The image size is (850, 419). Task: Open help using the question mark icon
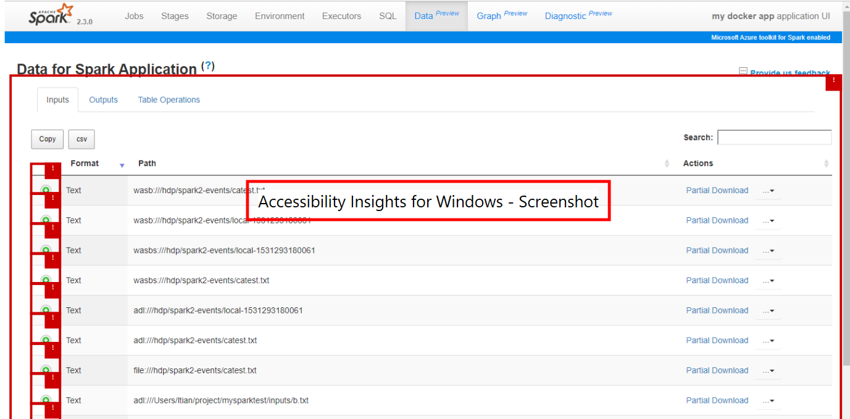(208, 66)
